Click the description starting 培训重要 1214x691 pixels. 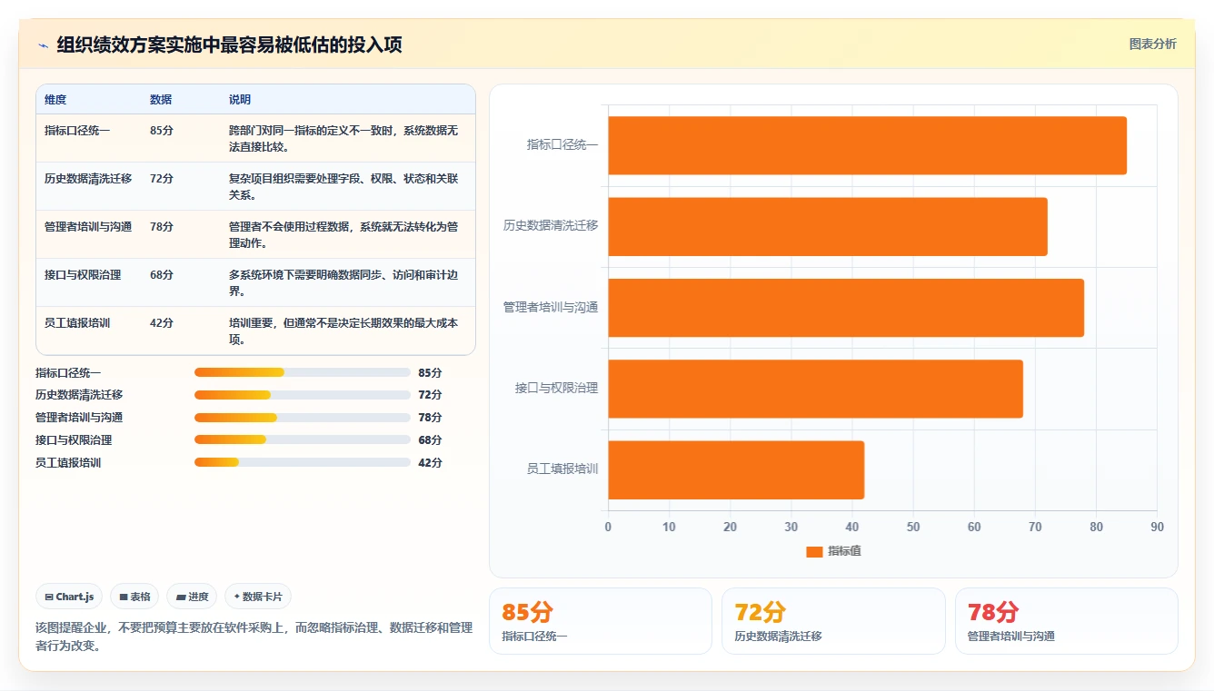coord(343,331)
